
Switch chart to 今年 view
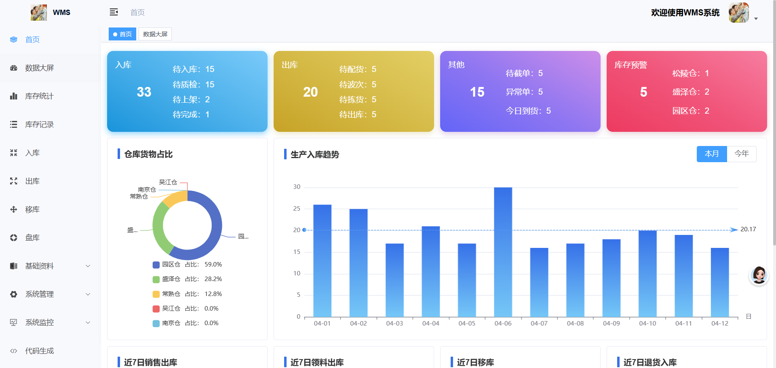(x=741, y=154)
